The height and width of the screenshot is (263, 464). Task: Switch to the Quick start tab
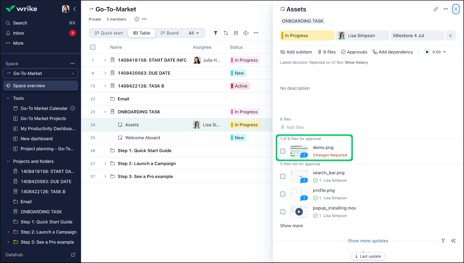(x=109, y=33)
